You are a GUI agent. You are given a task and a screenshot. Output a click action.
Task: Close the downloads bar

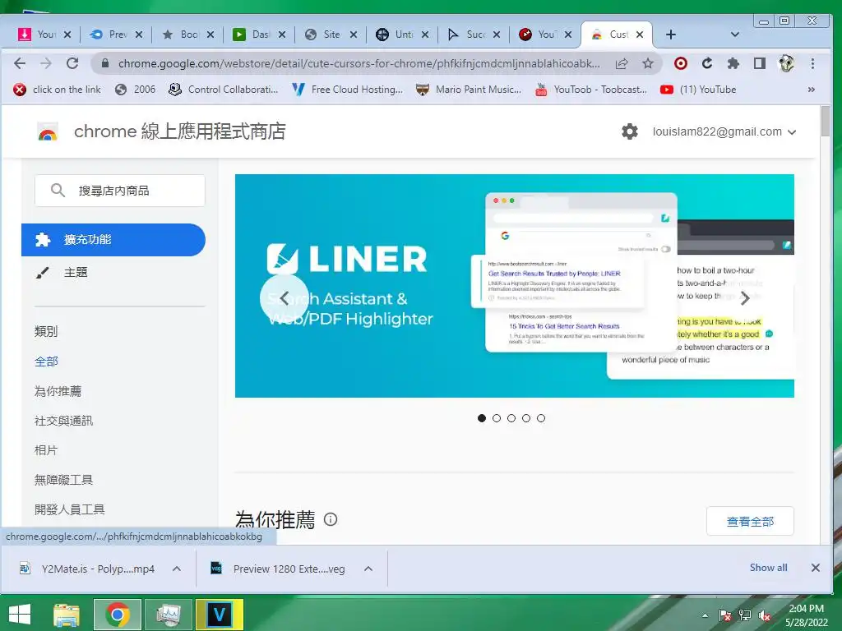coord(815,568)
